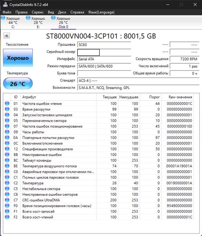Select the Часы работы attribute row
Image resolution: width=202 pixels, height=236 pixels.
[59, 132]
